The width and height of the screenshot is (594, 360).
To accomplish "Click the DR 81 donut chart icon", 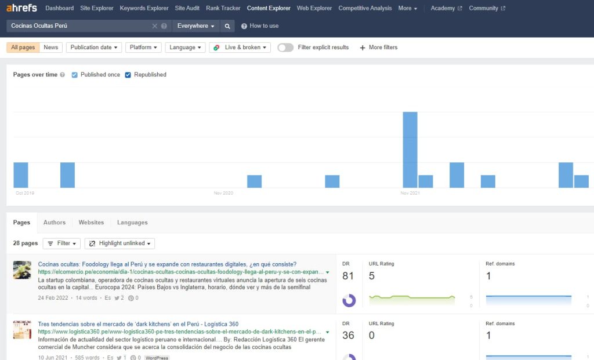I will [349, 300].
